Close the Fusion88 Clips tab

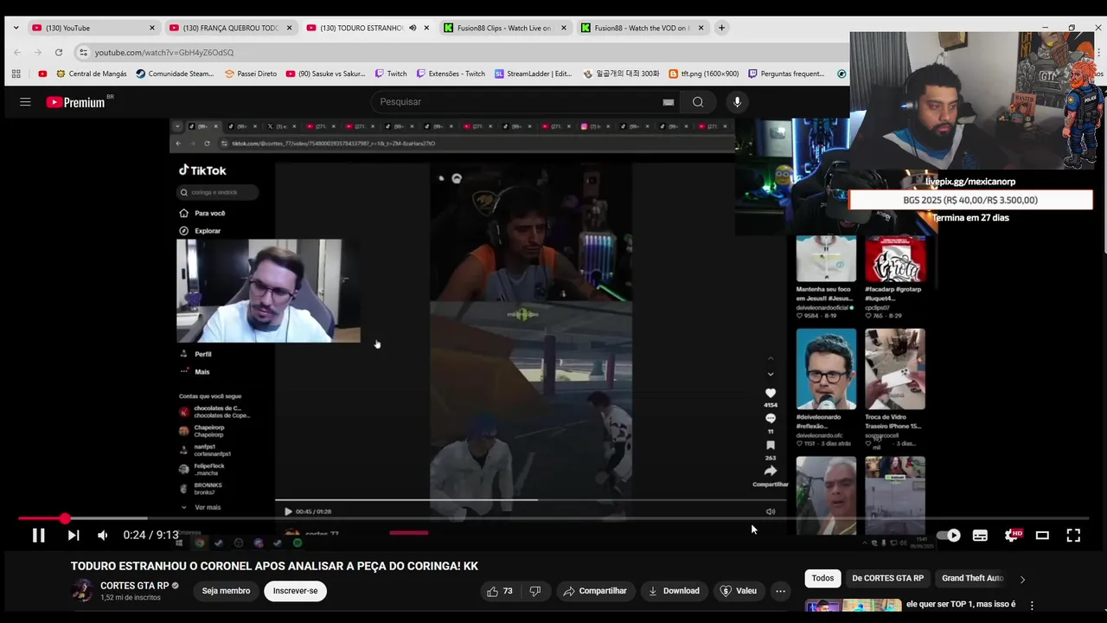click(564, 28)
